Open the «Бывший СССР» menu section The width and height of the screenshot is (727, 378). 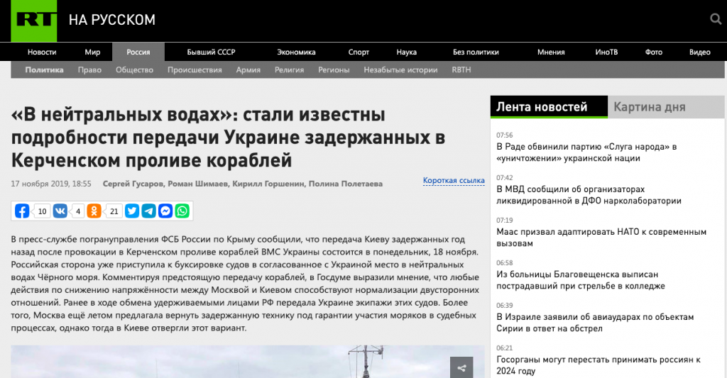point(211,52)
